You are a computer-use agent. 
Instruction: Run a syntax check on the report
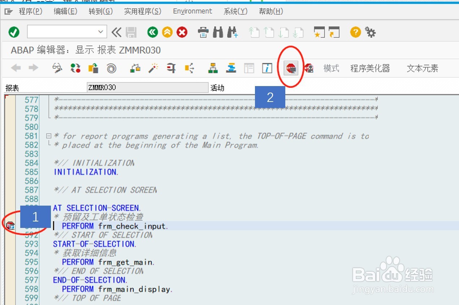click(x=75, y=68)
